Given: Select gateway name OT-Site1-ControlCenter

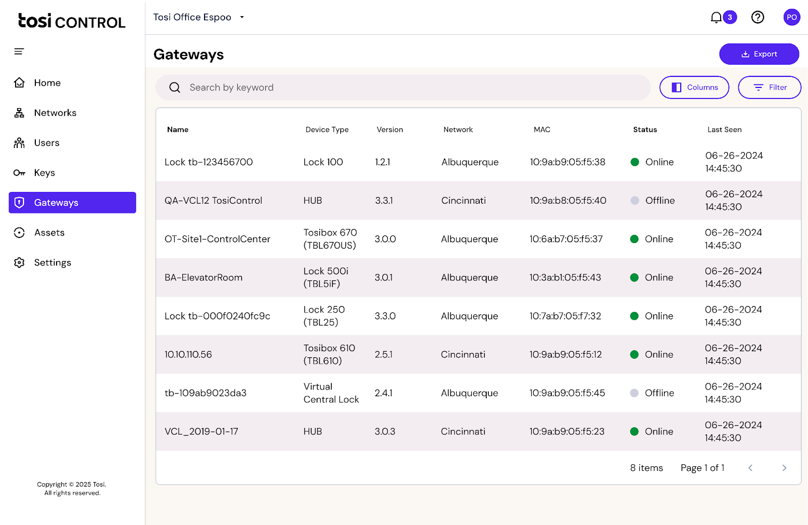Looking at the screenshot, I should pyautogui.click(x=217, y=239).
